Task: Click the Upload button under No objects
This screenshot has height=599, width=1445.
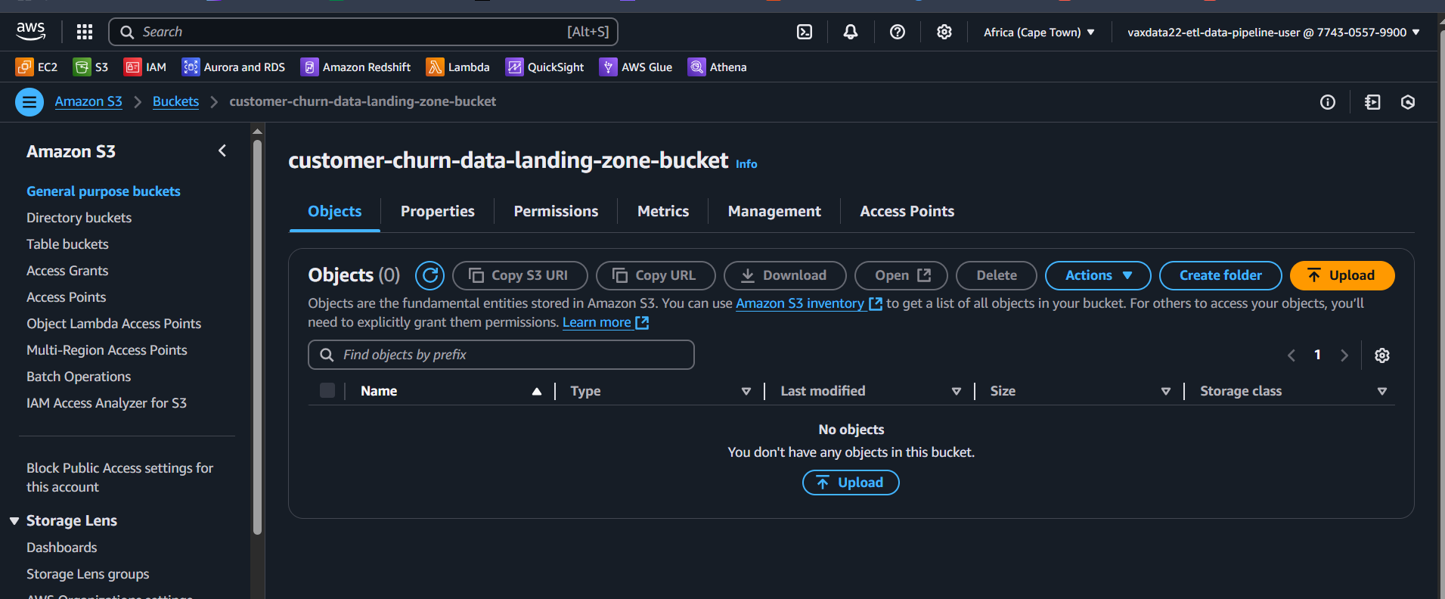Action: [x=851, y=483]
